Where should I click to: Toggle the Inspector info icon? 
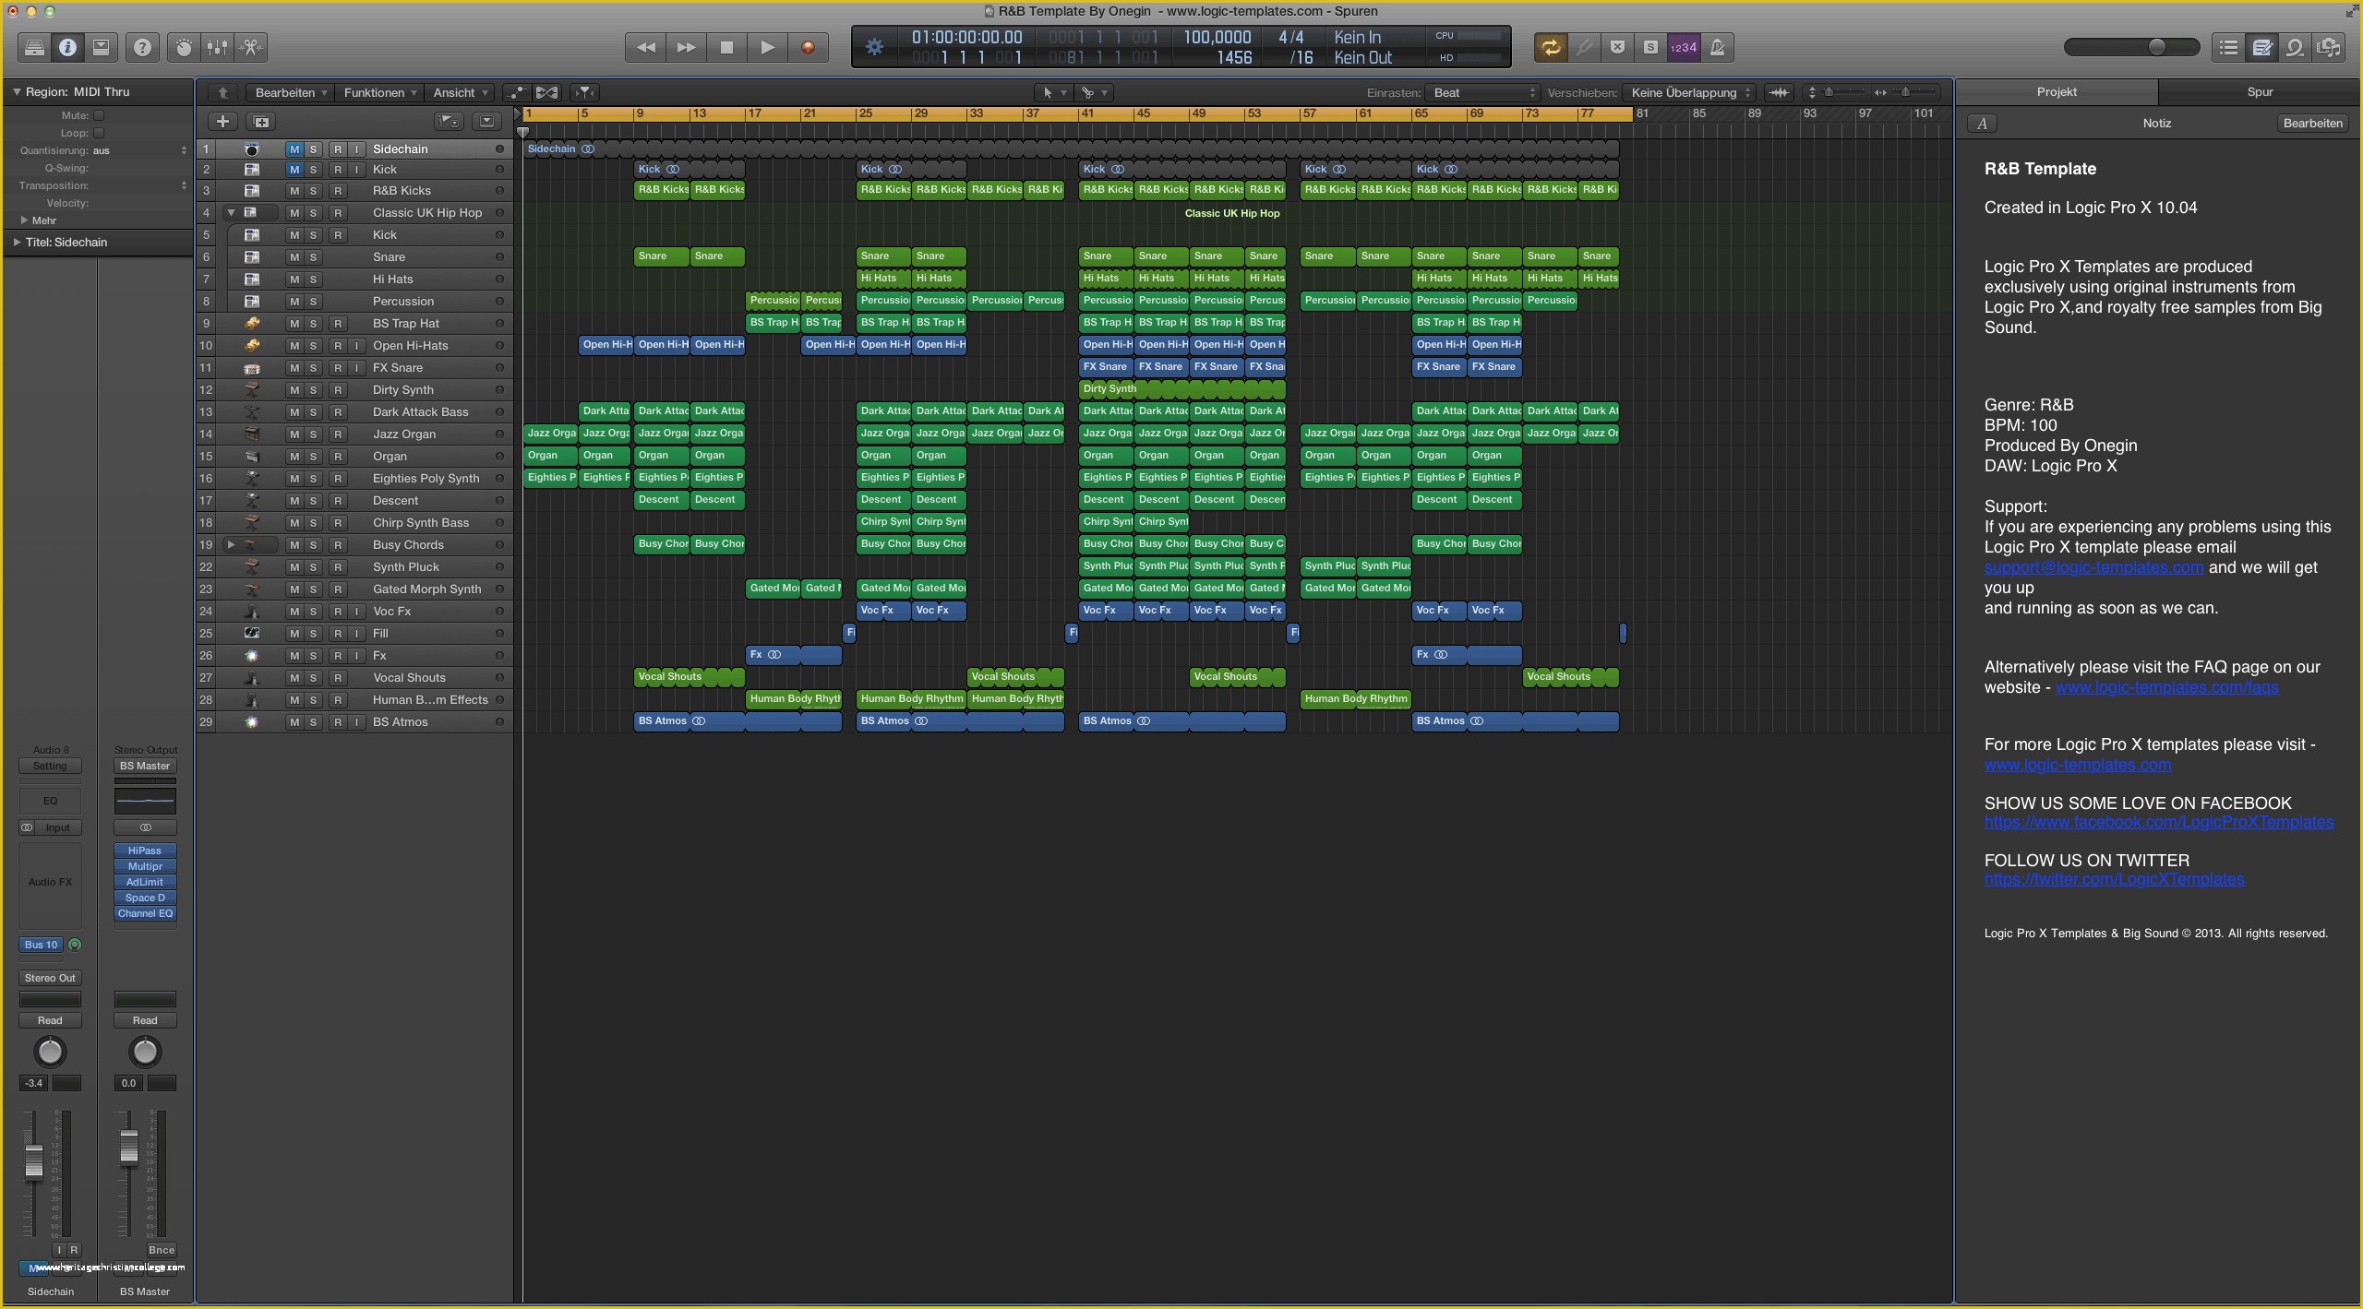[x=67, y=47]
